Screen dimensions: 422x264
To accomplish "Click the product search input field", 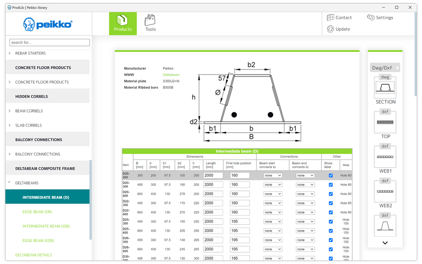I will tap(50, 43).
